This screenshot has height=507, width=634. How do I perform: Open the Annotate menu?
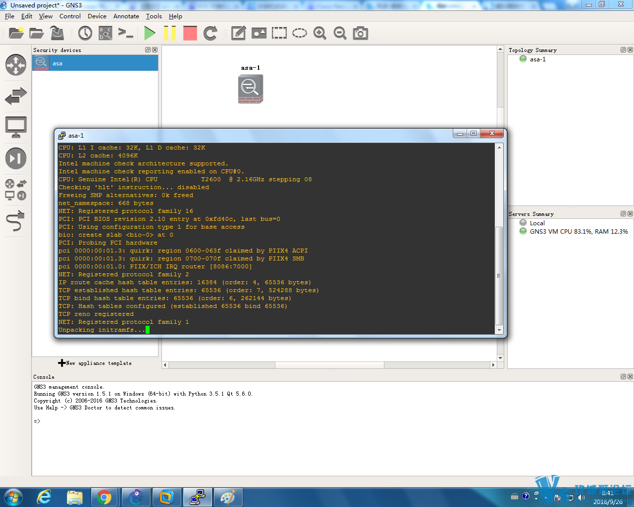[126, 16]
